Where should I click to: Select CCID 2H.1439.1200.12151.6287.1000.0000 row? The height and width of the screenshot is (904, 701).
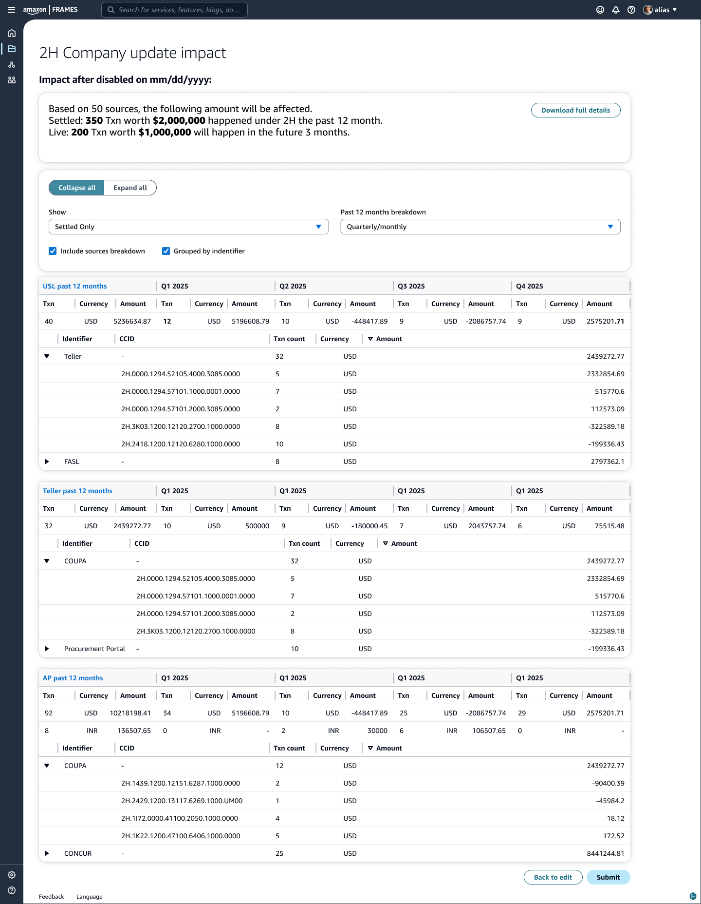click(181, 783)
